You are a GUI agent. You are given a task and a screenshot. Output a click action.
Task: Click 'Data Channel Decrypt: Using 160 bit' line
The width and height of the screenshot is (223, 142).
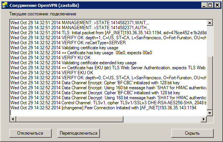pos(108,98)
